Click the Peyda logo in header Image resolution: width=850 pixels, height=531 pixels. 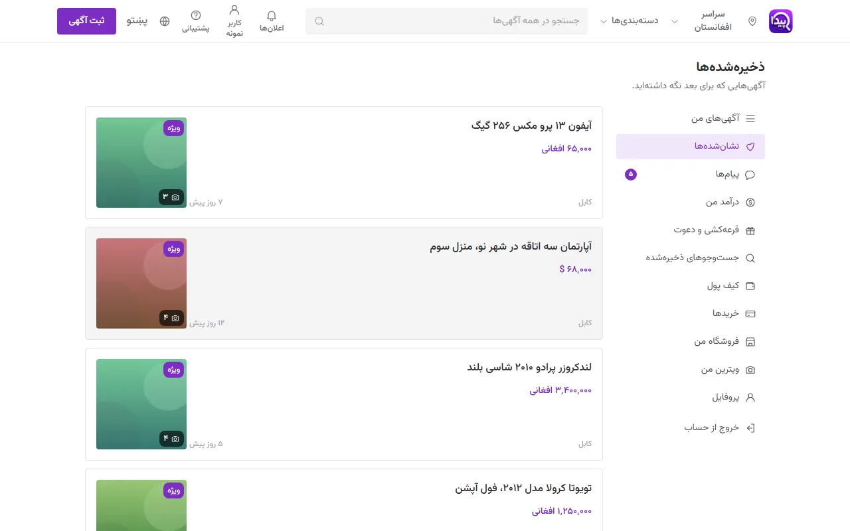point(781,21)
